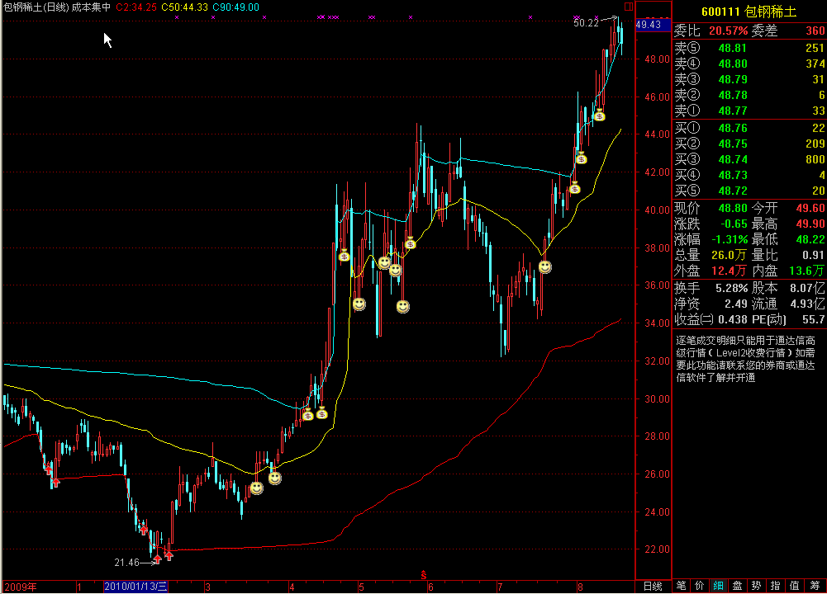Click the 最高 49.90 high value
This screenshot has height=594, width=827.
tap(810, 224)
